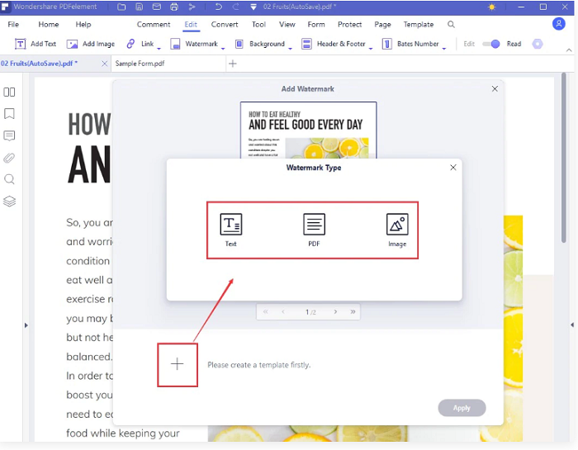Click the open folder icon in title bar
The width and height of the screenshot is (578, 450).
[121, 7]
